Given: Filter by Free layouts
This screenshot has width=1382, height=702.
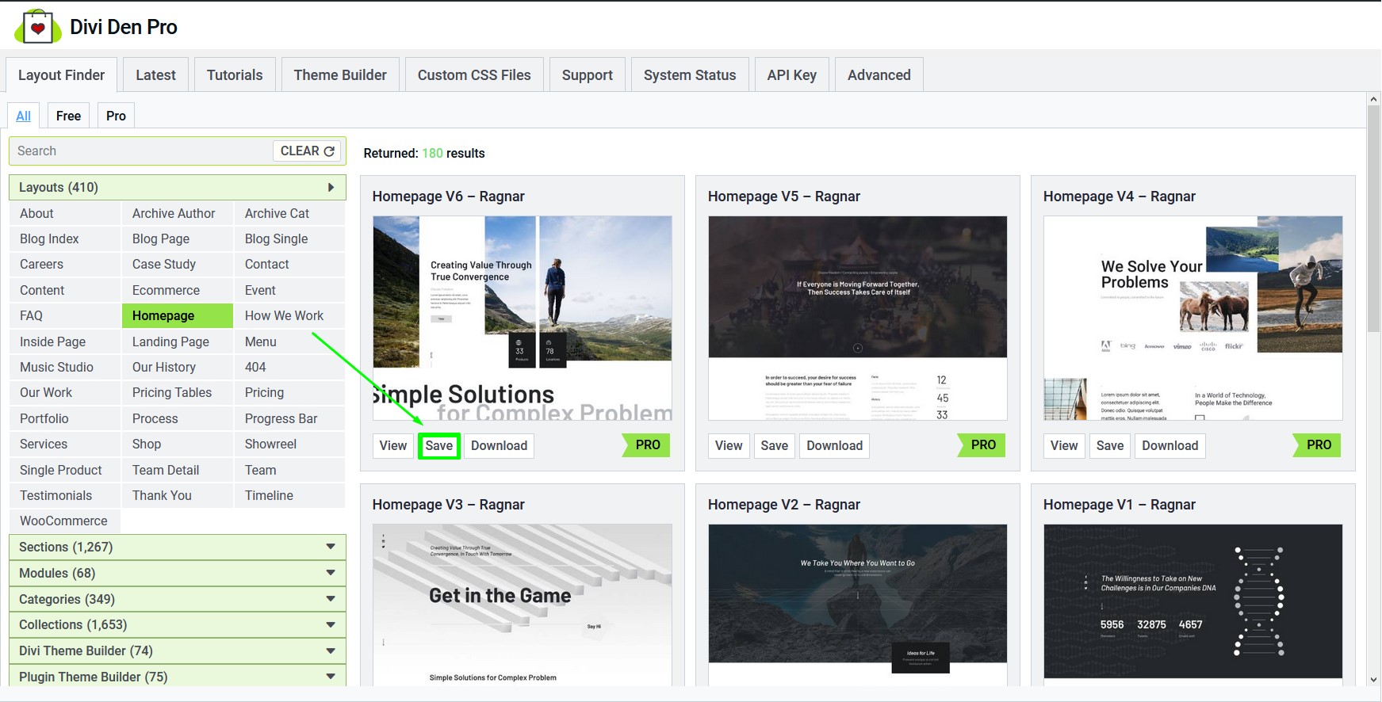Looking at the screenshot, I should tap(68, 116).
